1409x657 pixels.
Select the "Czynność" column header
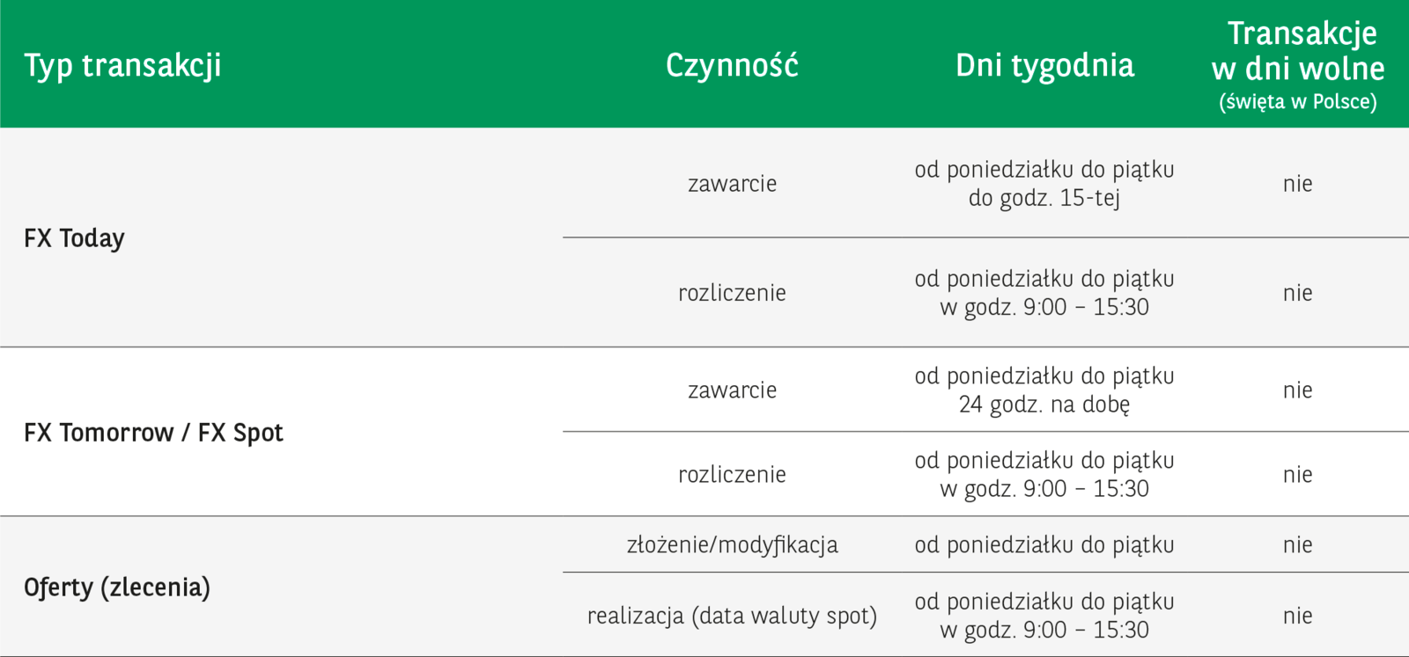click(732, 66)
